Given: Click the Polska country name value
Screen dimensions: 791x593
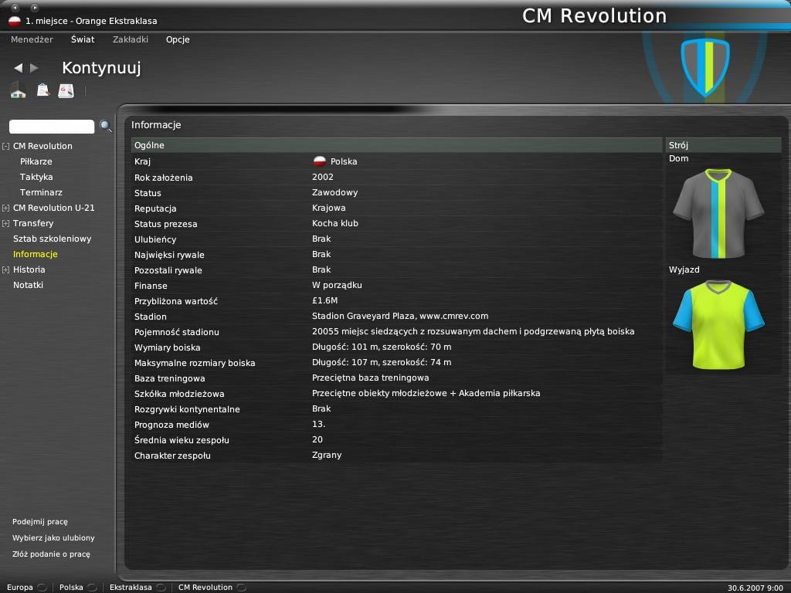Looking at the screenshot, I should [x=344, y=161].
